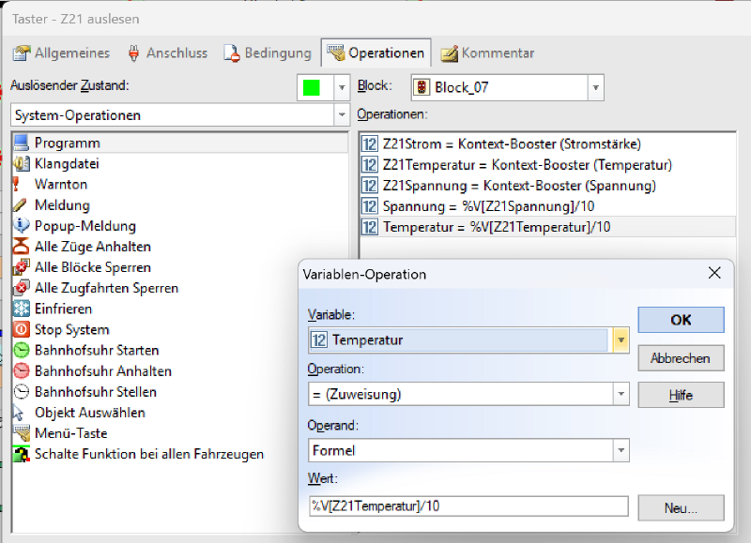
Task: Expand the System-Operationen category dropdown
Action: click(342, 114)
